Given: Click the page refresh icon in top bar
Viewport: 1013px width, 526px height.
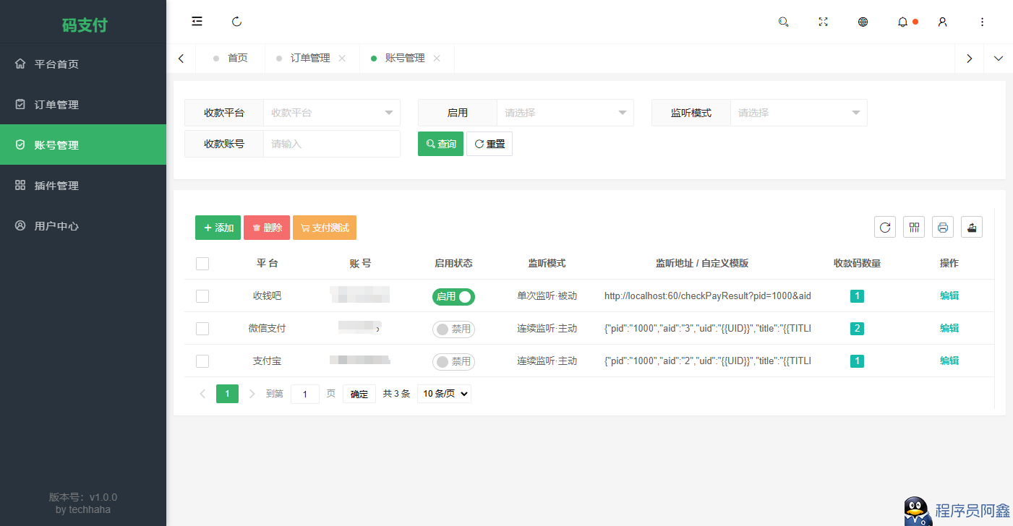Looking at the screenshot, I should [236, 22].
